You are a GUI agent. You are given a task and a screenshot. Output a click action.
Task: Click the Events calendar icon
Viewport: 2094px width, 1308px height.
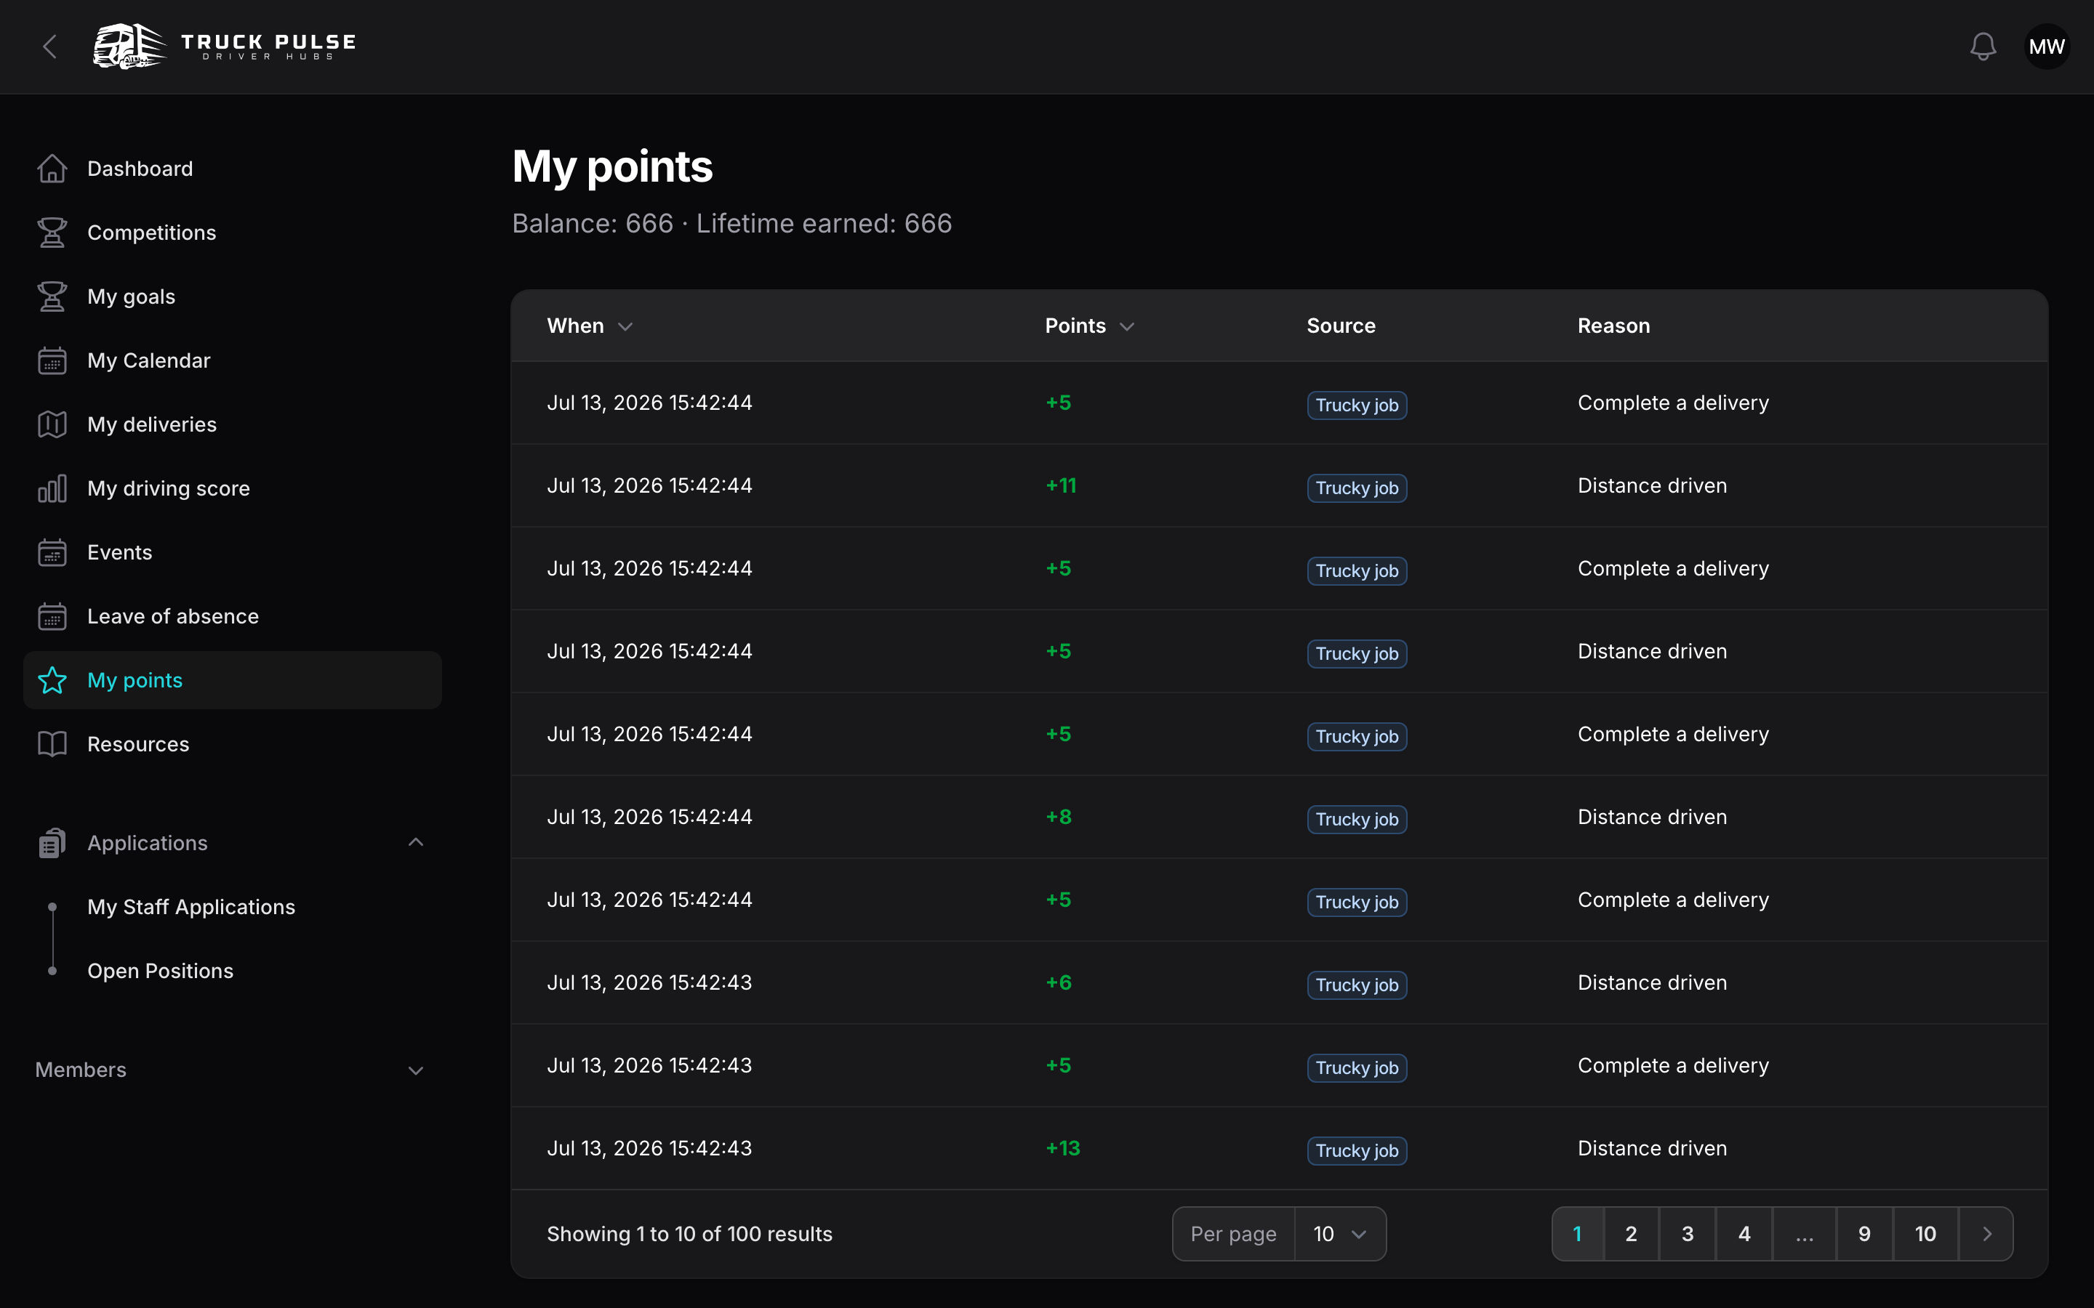(x=52, y=553)
